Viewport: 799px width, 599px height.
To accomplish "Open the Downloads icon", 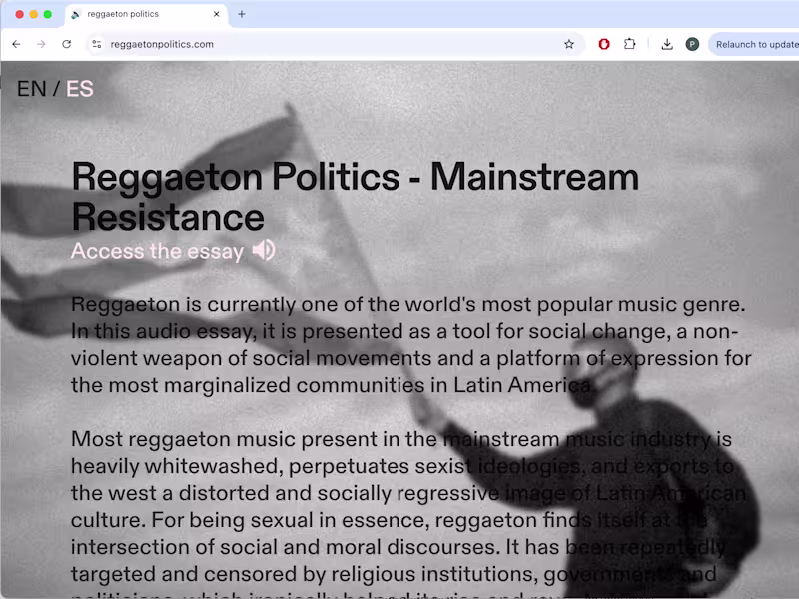I will [x=667, y=44].
